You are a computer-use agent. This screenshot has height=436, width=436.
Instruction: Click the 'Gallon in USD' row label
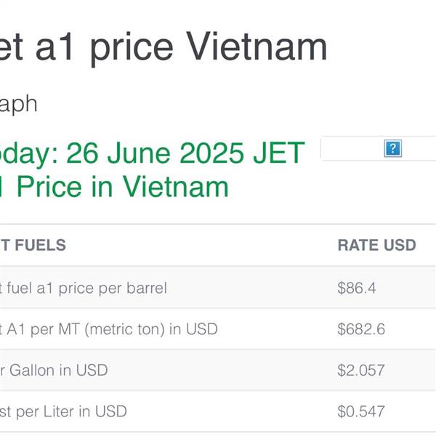(59, 370)
